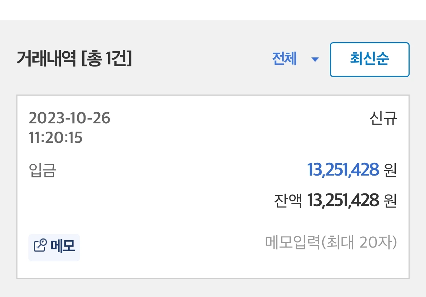
Task: Toggle the 최신순 sort order button
Action: (370, 59)
